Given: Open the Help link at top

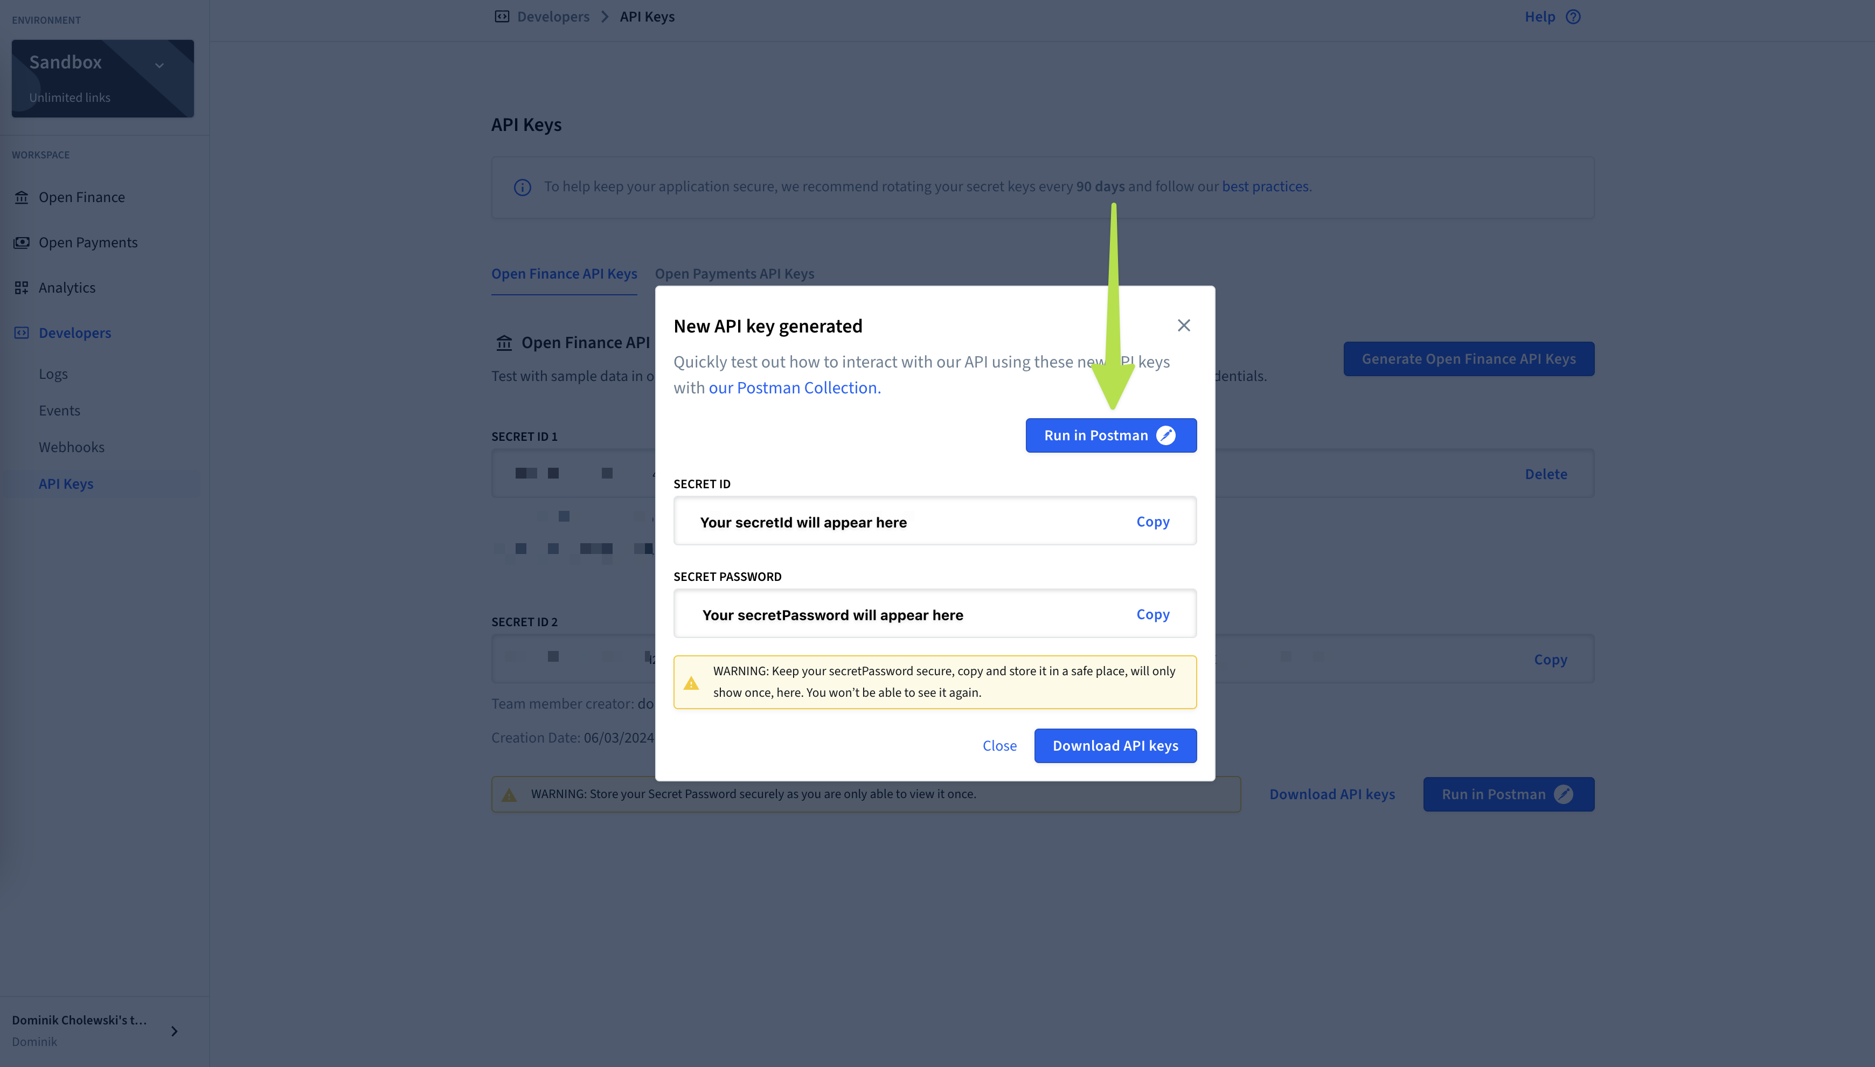Looking at the screenshot, I should tap(1539, 16).
